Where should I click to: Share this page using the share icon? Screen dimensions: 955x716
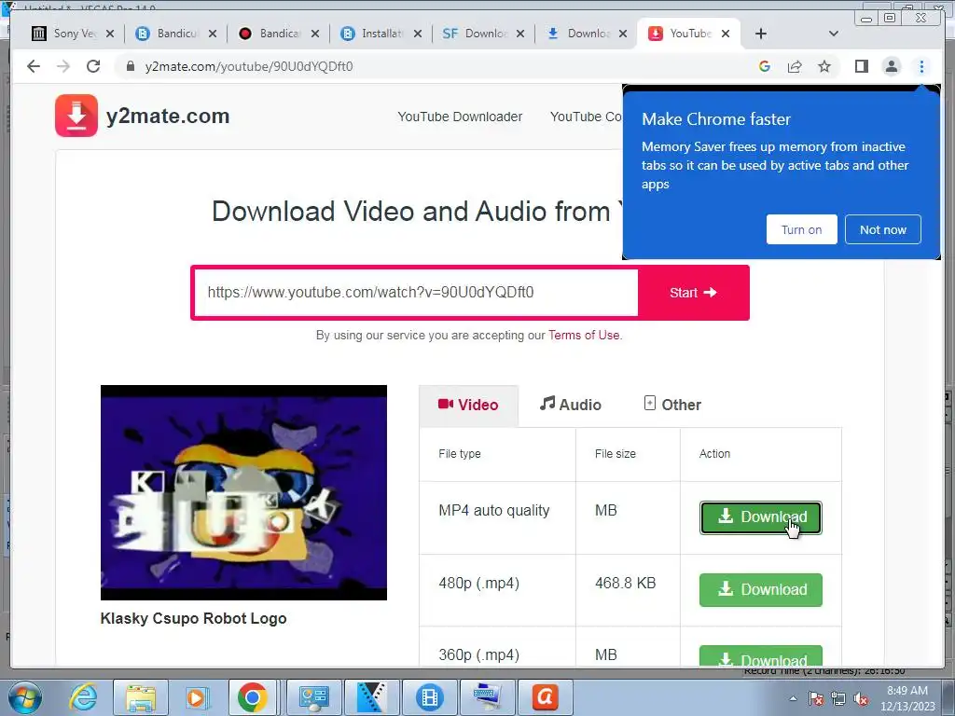click(795, 66)
